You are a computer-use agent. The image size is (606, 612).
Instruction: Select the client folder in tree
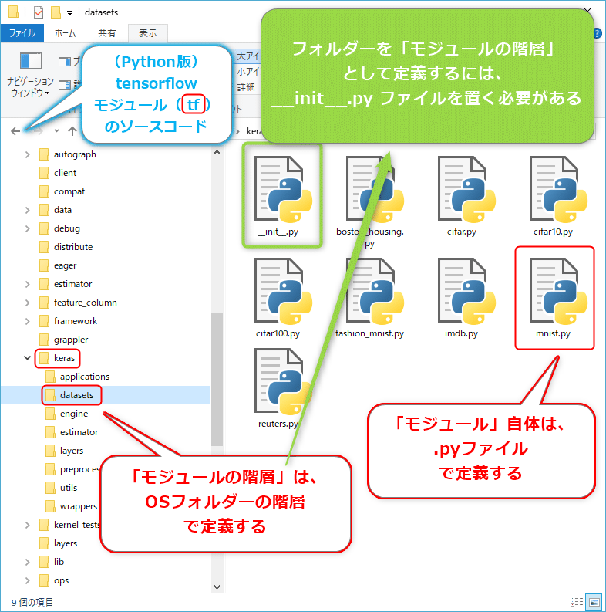pos(59,173)
